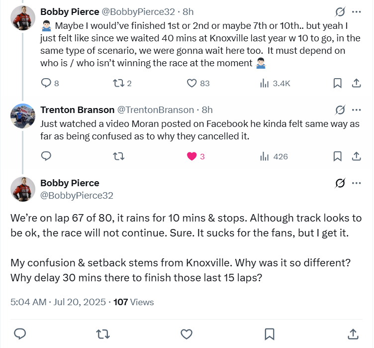Viewport: 374px width, 348px height.
Task: Repost Trenton Branson's tweet
Action: tap(119, 156)
